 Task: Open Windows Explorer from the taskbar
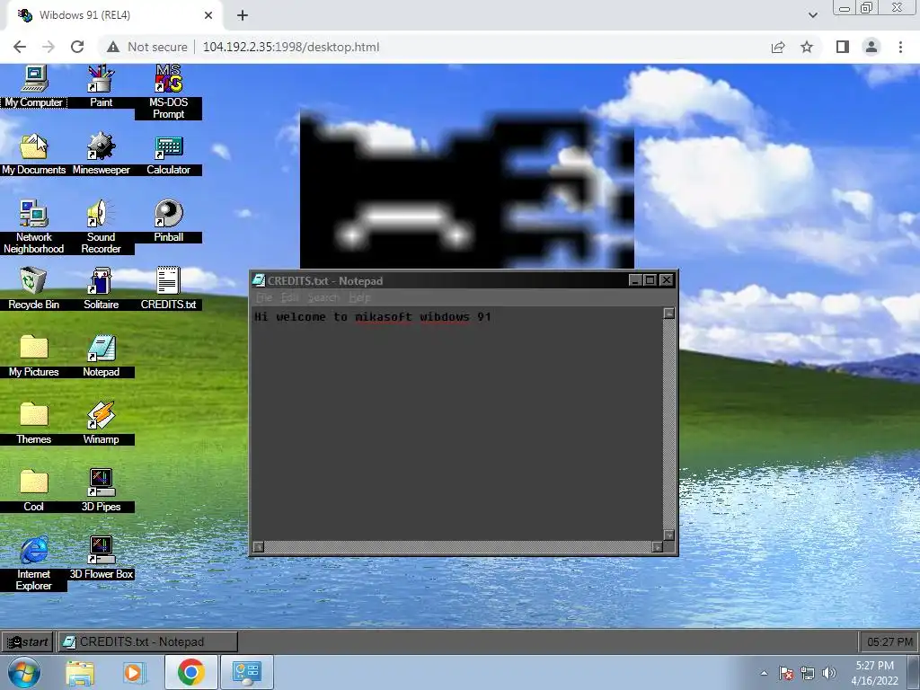point(80,673)
